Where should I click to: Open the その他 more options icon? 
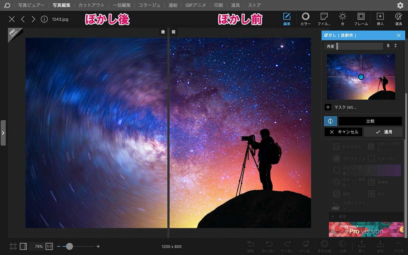click(x=398, y=246)
